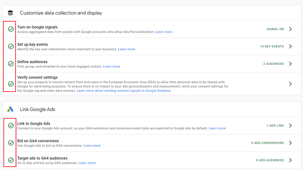This screenshot has width=303, height=170.
Task: Click the database stack icon beside Customize data collection
Action: click(x=11, y=13)
